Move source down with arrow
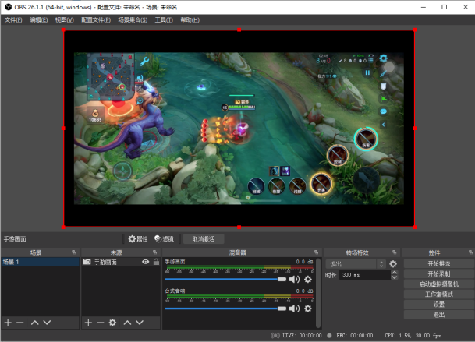This screenshot has height=342, width=475. point(140,323)
